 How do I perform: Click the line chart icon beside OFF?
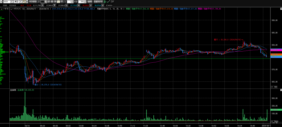click(x=109, y=2)
